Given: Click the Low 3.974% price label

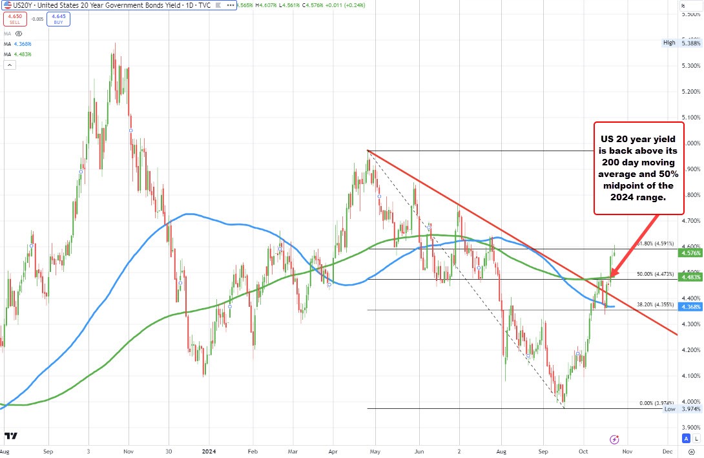Looking at the screenshot, I should [x=683, y=409].
